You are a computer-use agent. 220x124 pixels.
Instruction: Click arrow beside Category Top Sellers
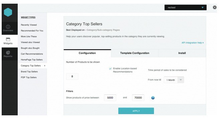[x=45, y=66]
